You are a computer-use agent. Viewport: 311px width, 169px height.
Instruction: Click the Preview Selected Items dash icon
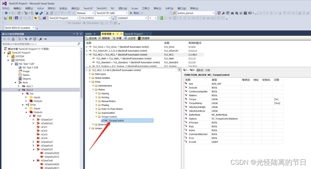click(x=45, y=39)
